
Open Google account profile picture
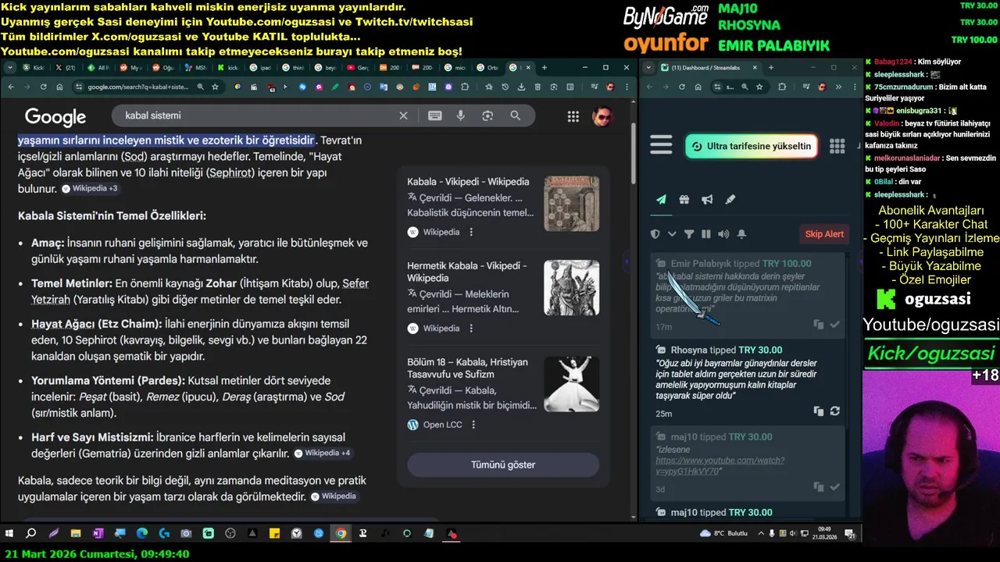click(x=602, y=116)
